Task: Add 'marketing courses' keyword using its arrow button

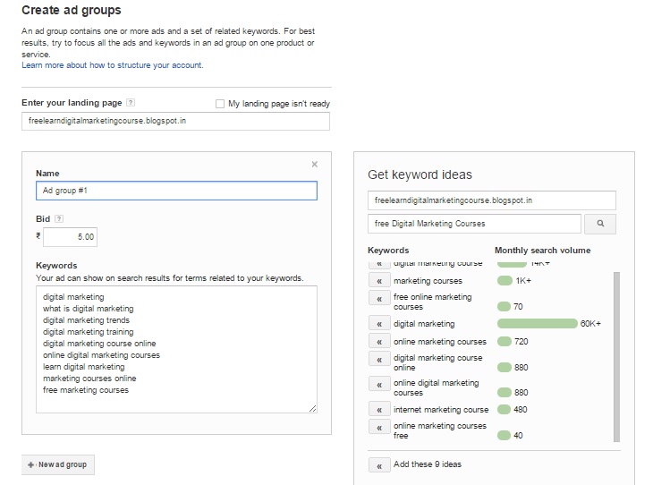Action: [x=379, y=281]
